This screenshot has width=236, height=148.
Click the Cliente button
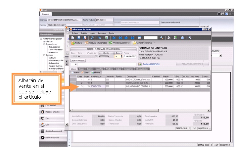pyautogui.click(x=106, y=53)
